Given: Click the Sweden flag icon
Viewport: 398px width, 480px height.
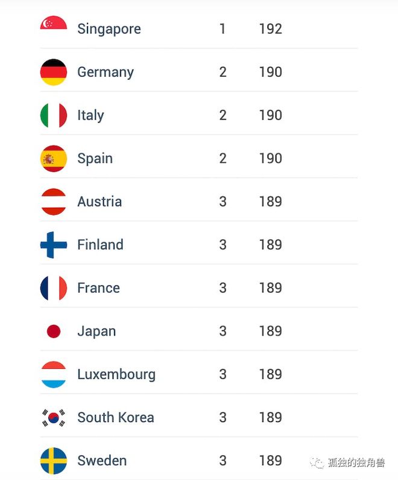Looking at the screenshot, I should 54,461.
